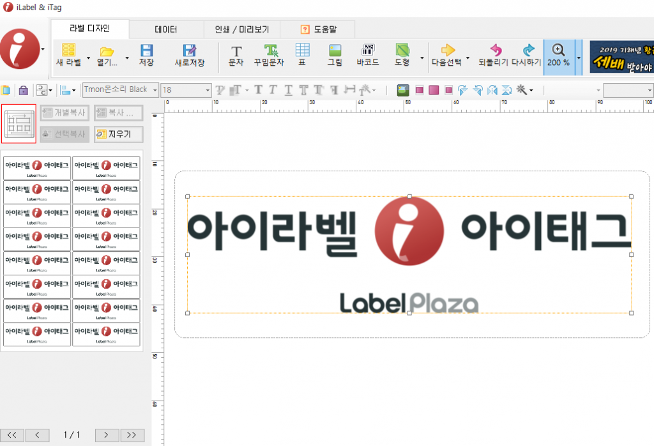This screenshot has width=654, height=446.
Task: Click the text color dropdown icon
Action: click(238, 89)
